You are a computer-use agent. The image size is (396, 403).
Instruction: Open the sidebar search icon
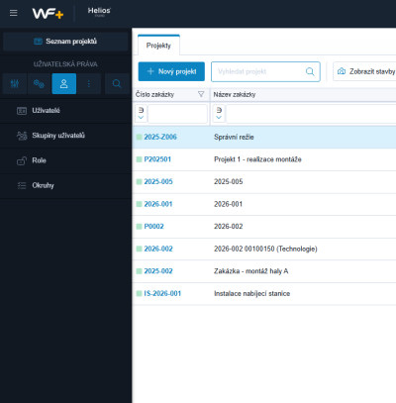[117, 84]
